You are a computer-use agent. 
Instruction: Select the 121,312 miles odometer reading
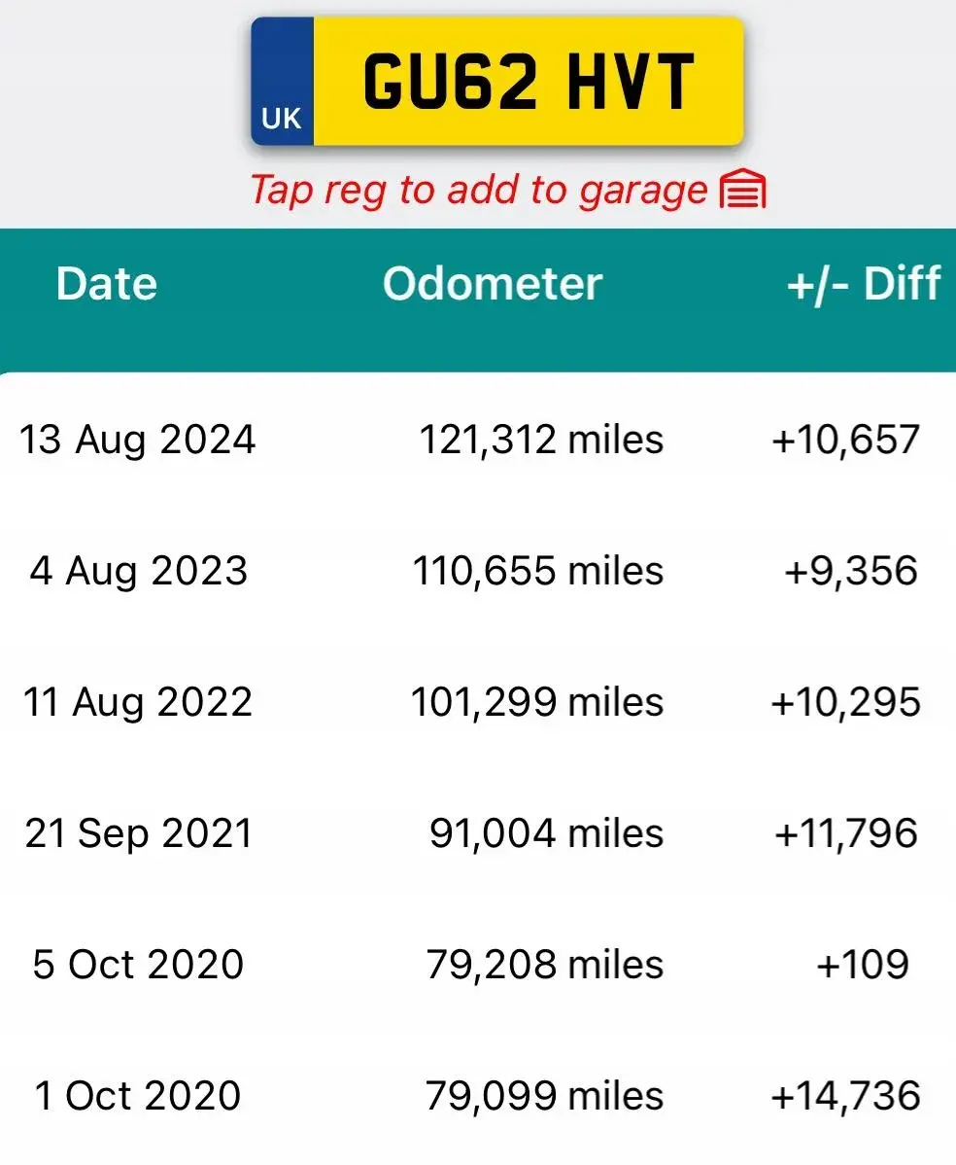coord(541,440)
